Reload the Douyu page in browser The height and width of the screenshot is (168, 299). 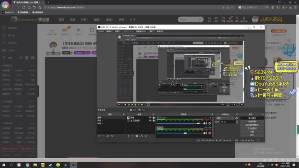[x=24, y=7]
